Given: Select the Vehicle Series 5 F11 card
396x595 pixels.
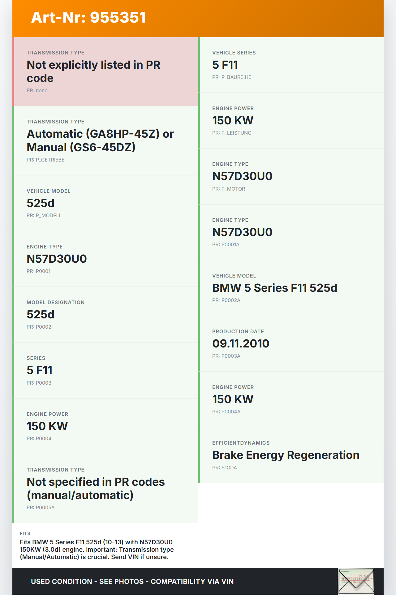Looking at the screenshot, I should pos(291,65).
